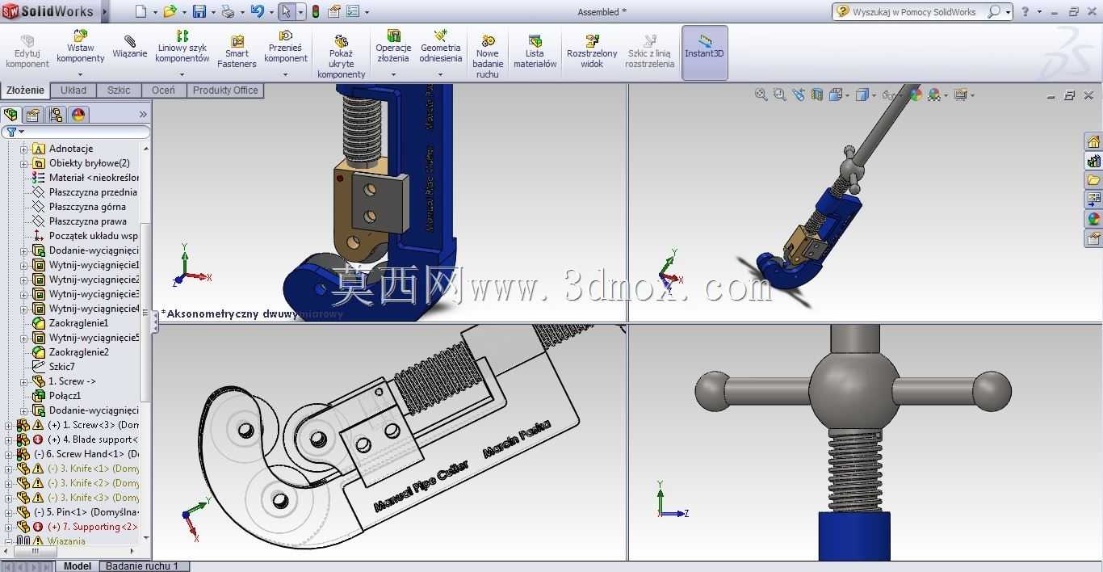1103x572 pixels.
Task: Open File Explorer task pane folder icon
Action: point(1093,180)
